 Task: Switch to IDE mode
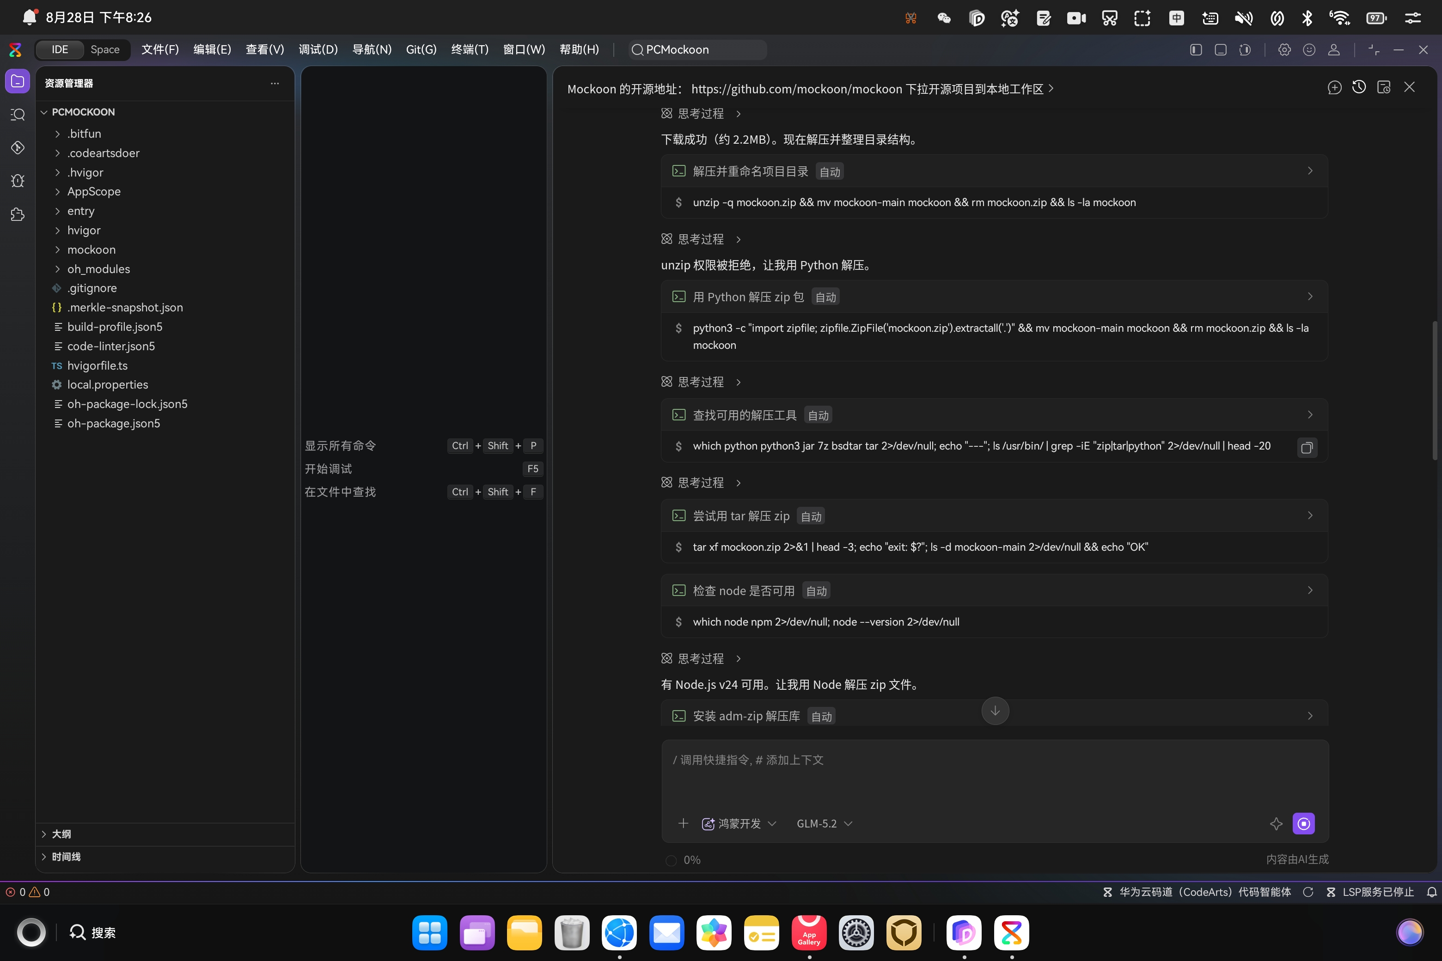[x=60, y=49]
